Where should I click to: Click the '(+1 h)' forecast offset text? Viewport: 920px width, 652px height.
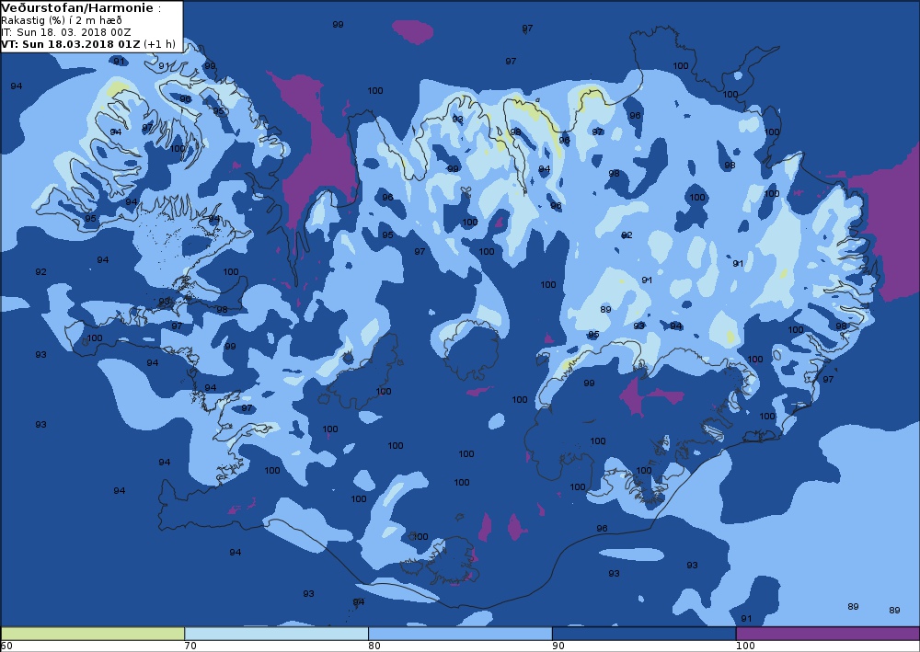[159, 44]
